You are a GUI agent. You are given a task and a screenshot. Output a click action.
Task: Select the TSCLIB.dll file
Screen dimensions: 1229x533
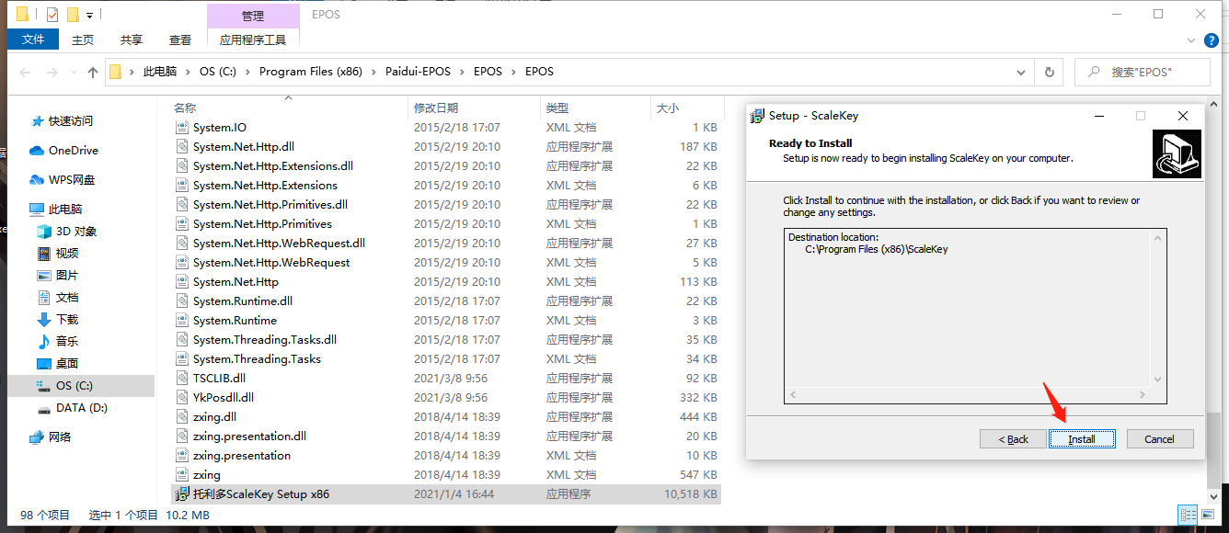click(446, 379)
